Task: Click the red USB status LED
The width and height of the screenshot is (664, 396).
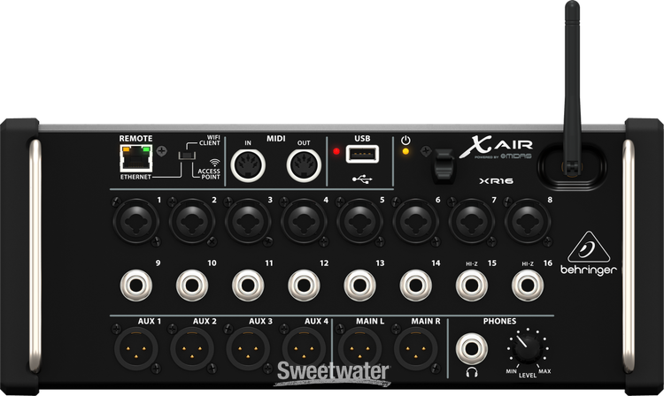Action: 337,151
